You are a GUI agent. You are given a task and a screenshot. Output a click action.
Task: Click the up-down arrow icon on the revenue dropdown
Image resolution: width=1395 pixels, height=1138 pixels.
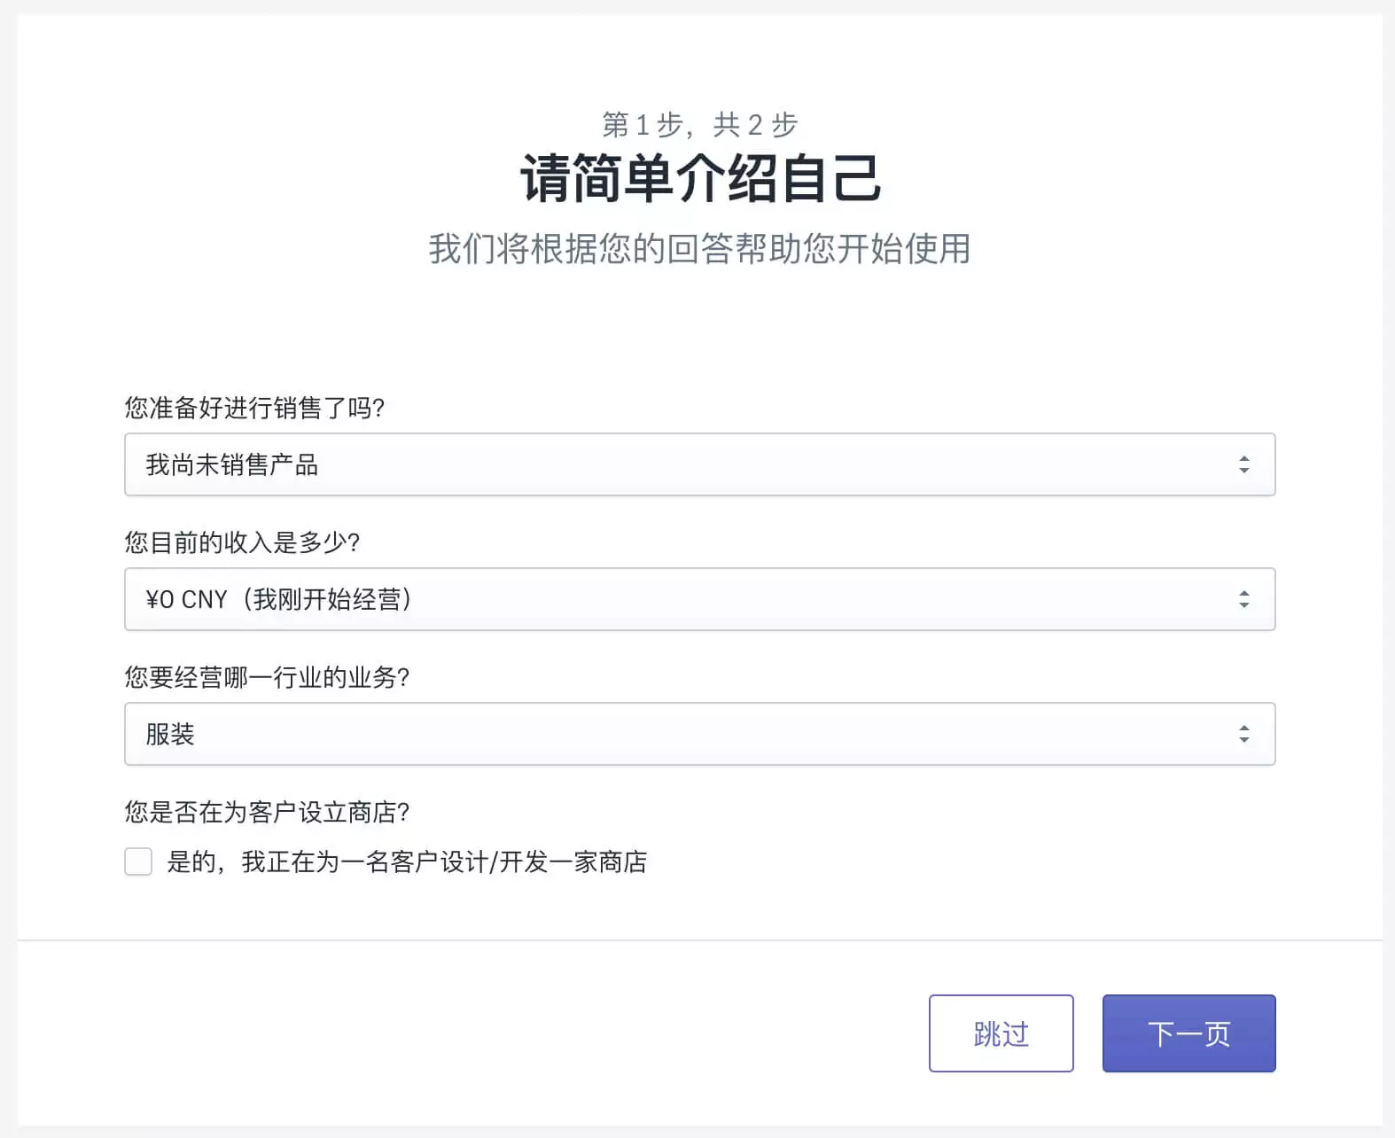pyautogui.click(x=1244, y=598)
